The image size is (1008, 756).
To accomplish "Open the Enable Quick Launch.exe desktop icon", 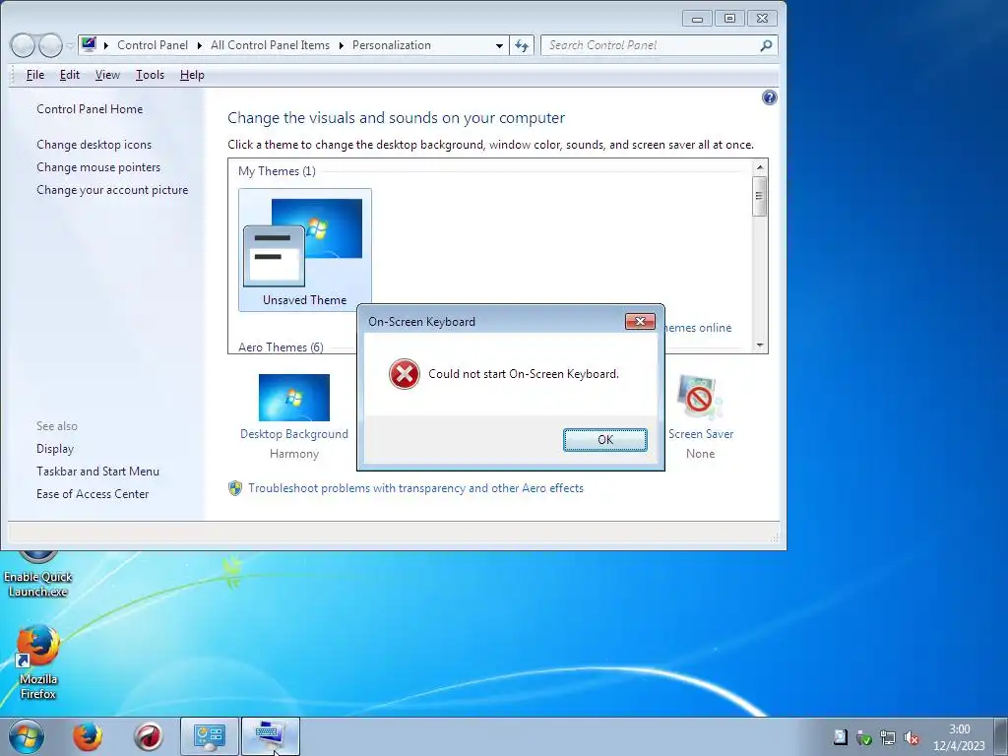I will coord(38,575).
